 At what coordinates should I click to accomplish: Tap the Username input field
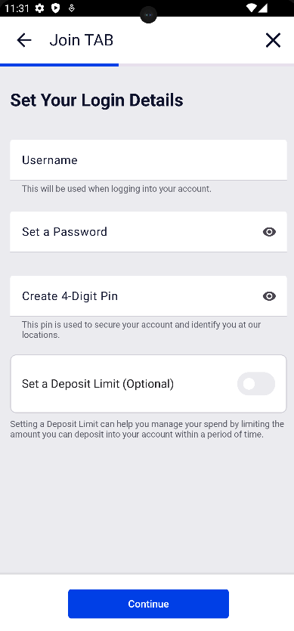148,159
